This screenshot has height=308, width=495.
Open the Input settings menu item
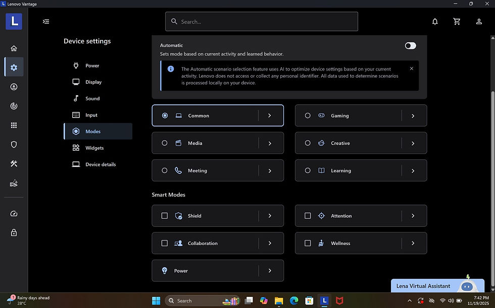click(98, 115)
